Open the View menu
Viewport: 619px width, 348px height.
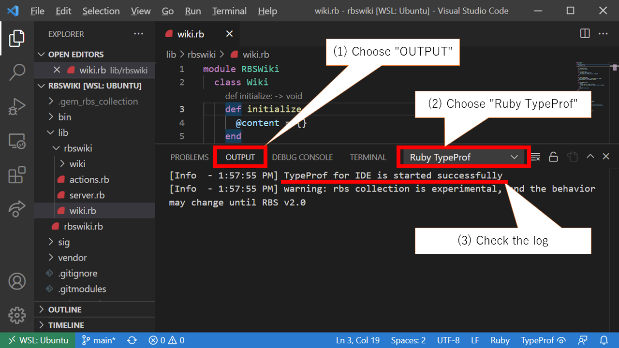[141, 11]
